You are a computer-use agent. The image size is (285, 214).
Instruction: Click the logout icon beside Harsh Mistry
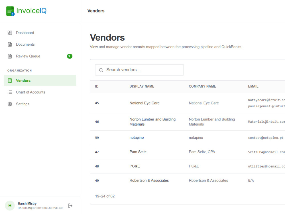pyautogui.click(x=70, y=206)
